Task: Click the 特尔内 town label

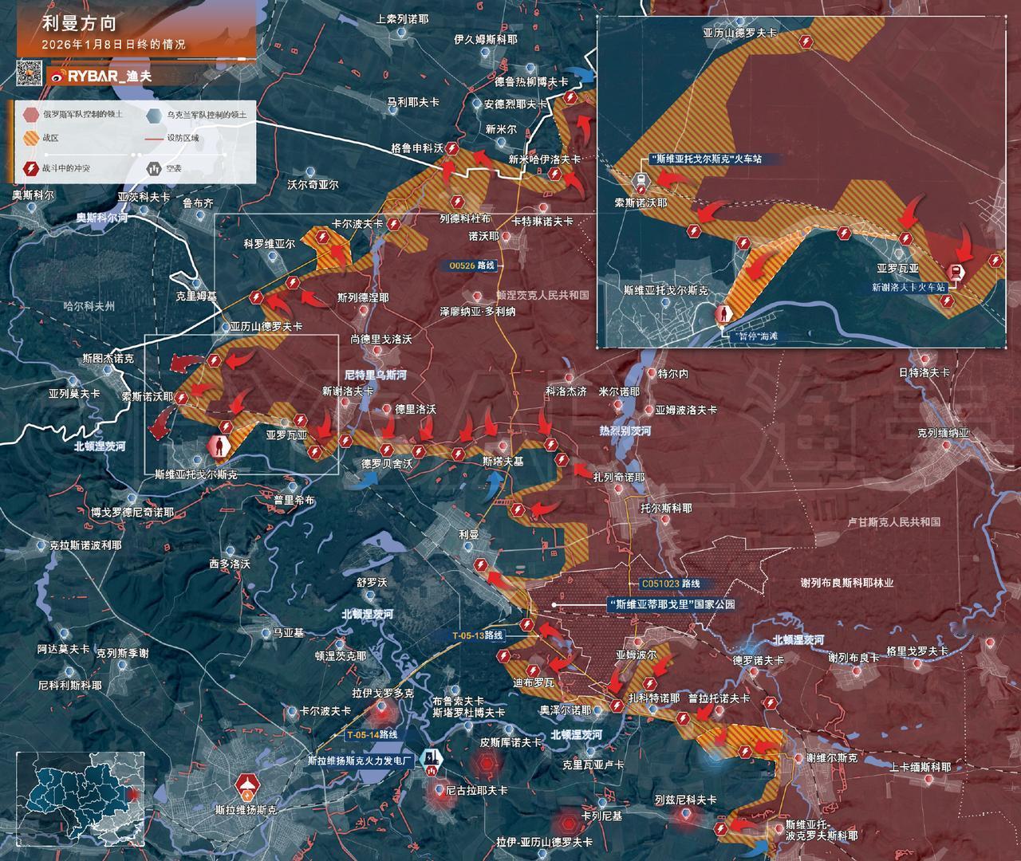Action: (x=673, y=372)
